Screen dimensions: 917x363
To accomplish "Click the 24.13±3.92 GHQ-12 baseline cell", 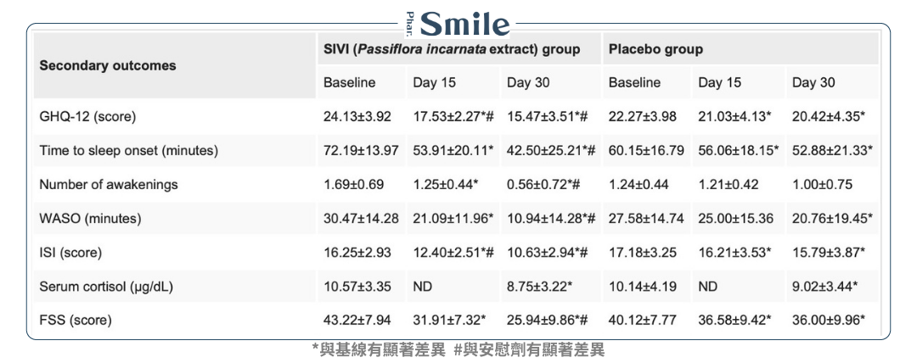I will coord(357,116).
